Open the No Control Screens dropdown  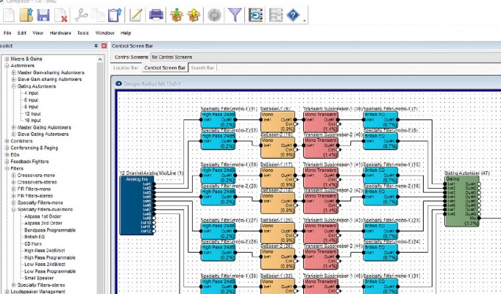[325, 57]
